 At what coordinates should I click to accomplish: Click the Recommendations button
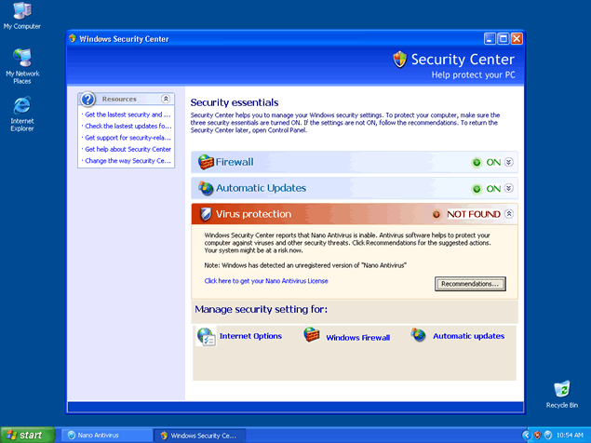(x=471, y=283)
